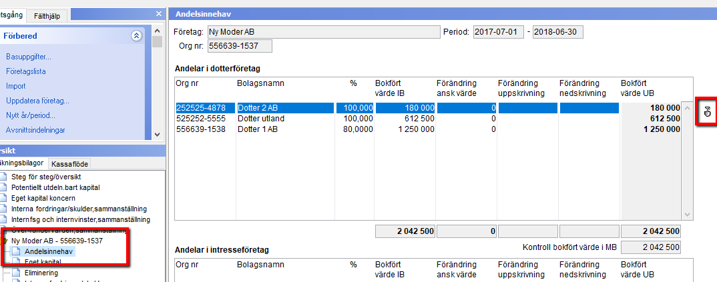The image size is (717, 282).
Task: Click Bokfört värde IB cell 180 000
Action: [405, 108]
